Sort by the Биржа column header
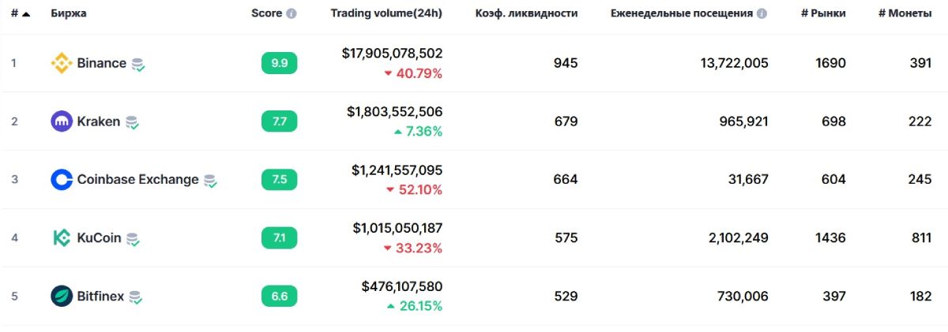 pyautogui.click(x=69, y=13)
